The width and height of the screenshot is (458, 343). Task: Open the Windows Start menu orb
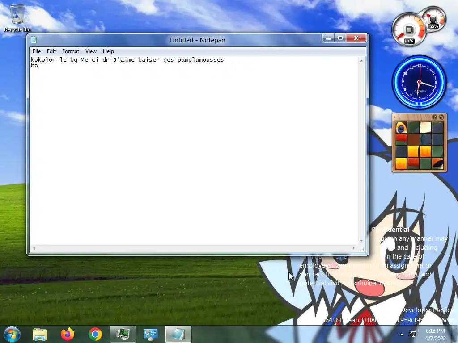[x=12, y=334]
